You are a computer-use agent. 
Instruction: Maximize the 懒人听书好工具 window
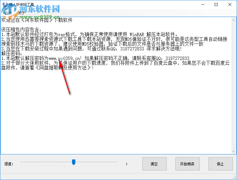pyautogui.click(x=216, y=4)
